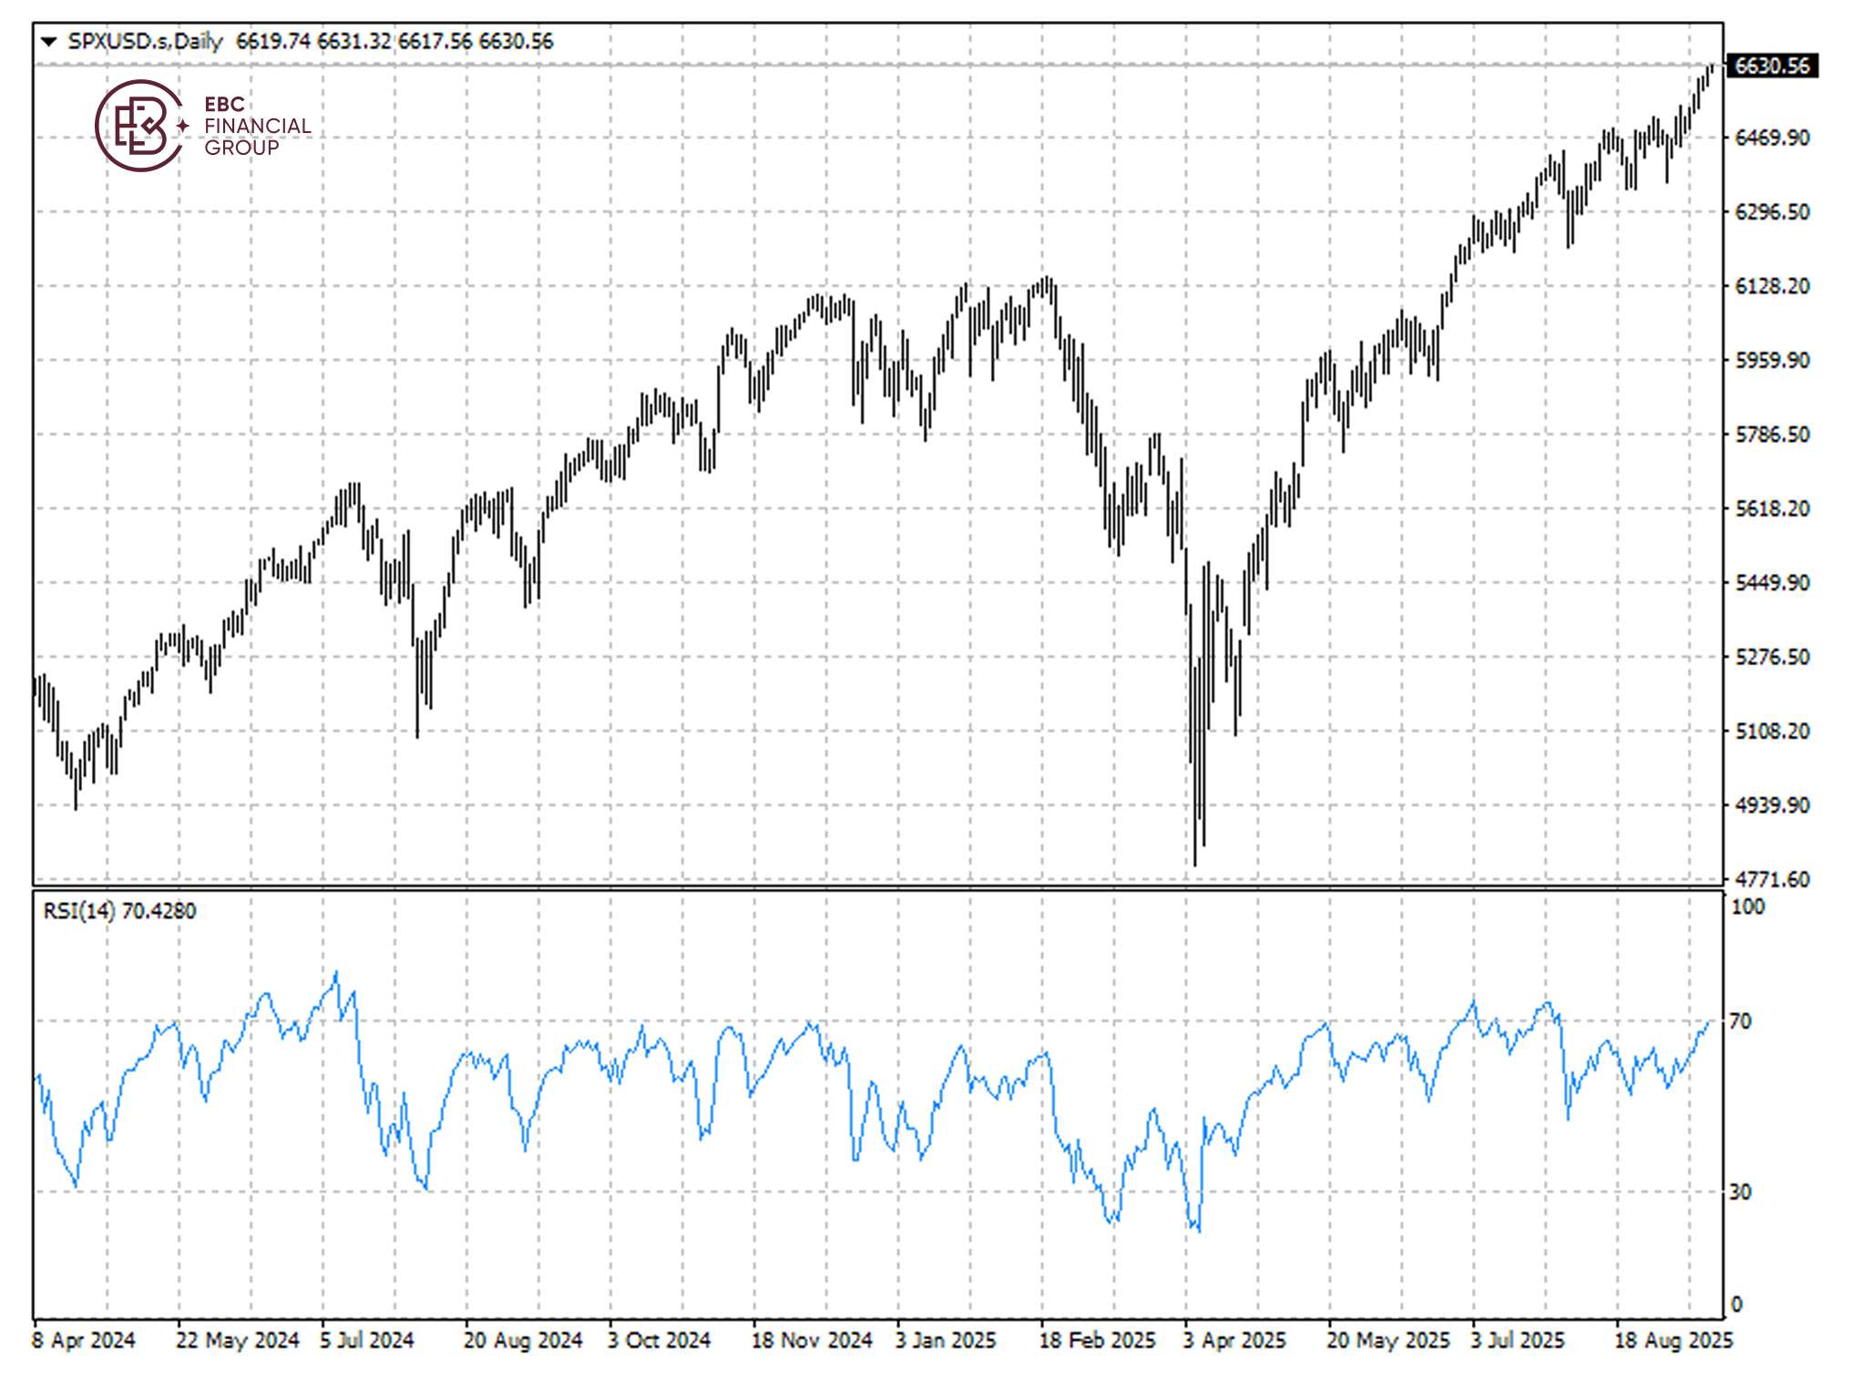
Task: Click the SPXUSD.s,Daily symbol label
Action: (146, 41)
